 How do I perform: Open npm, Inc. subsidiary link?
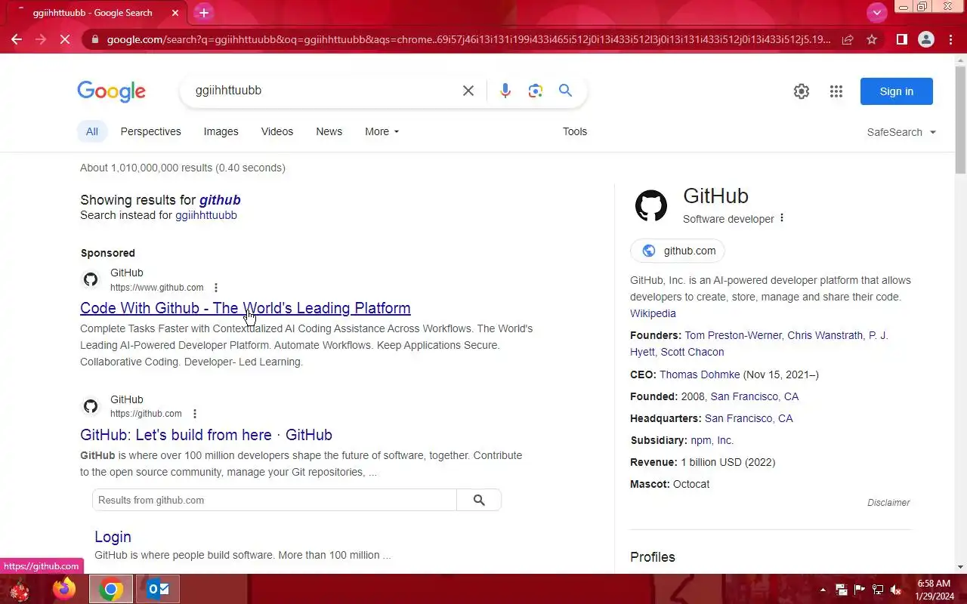[712, 440]
